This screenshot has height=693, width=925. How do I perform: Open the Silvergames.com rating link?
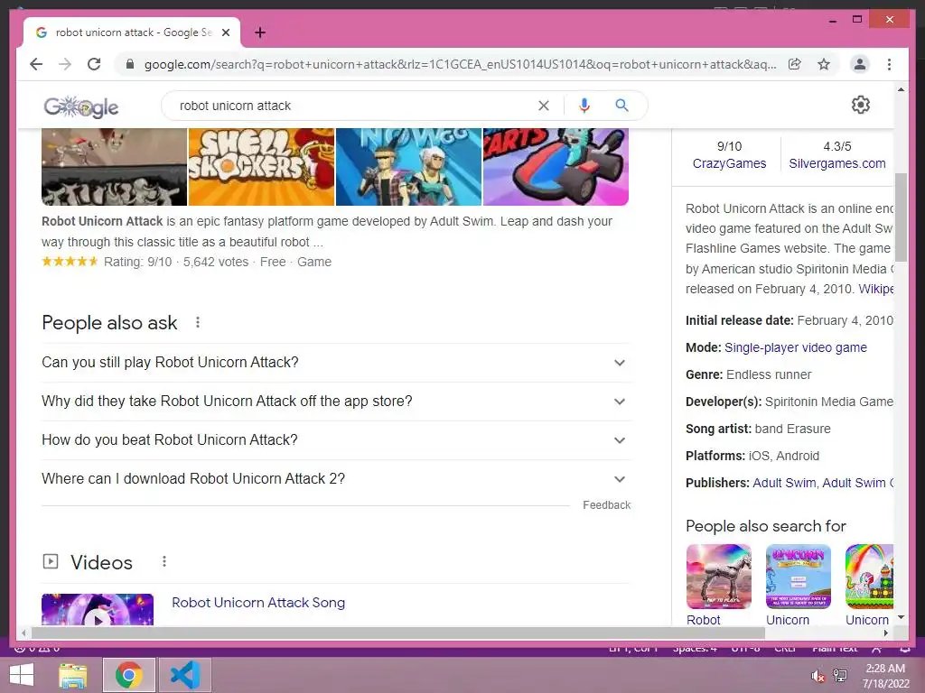point(837,163)
